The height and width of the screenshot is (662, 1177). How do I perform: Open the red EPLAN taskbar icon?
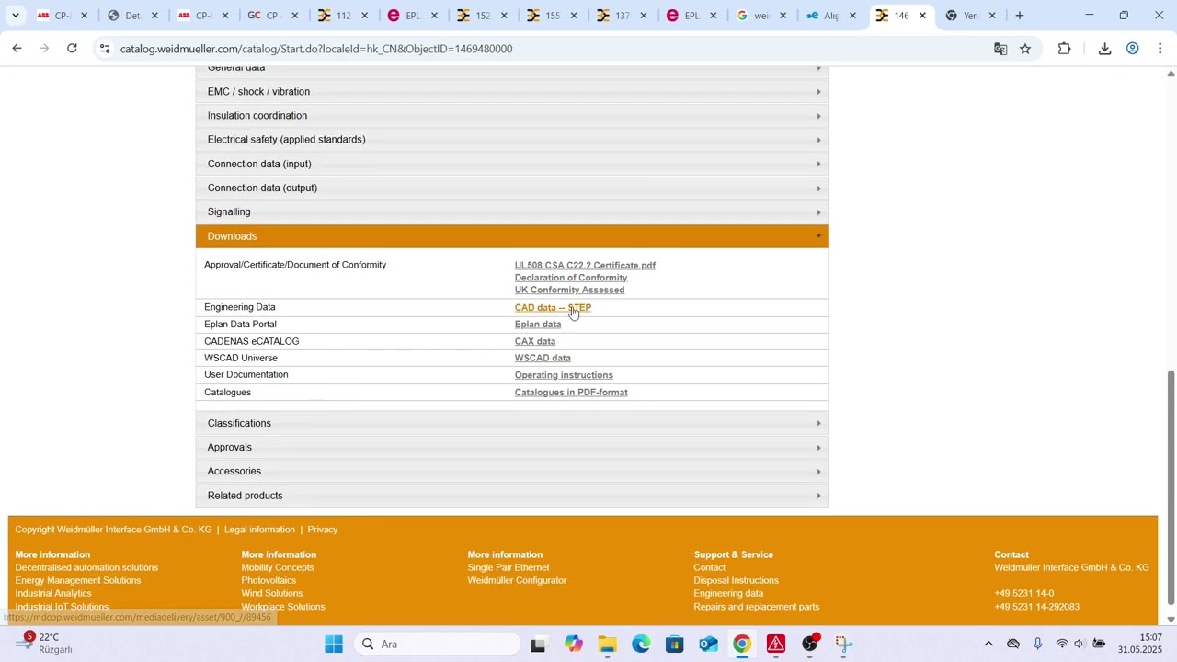[x=776, y=645]
